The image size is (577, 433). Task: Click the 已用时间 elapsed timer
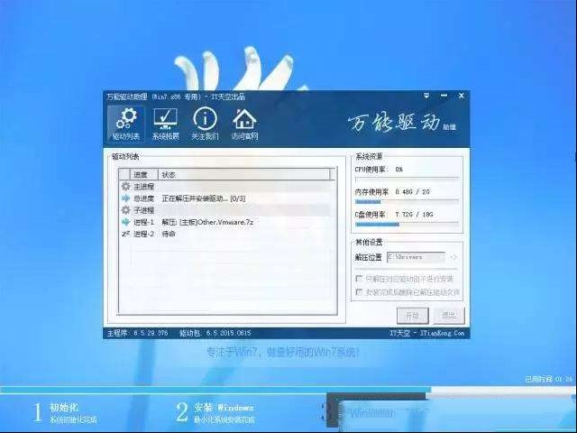tap(549, 379)
